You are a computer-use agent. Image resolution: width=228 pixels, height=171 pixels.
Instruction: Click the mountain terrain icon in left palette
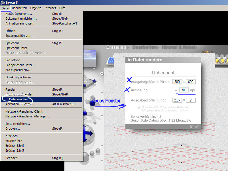click(x=90, y=80)
